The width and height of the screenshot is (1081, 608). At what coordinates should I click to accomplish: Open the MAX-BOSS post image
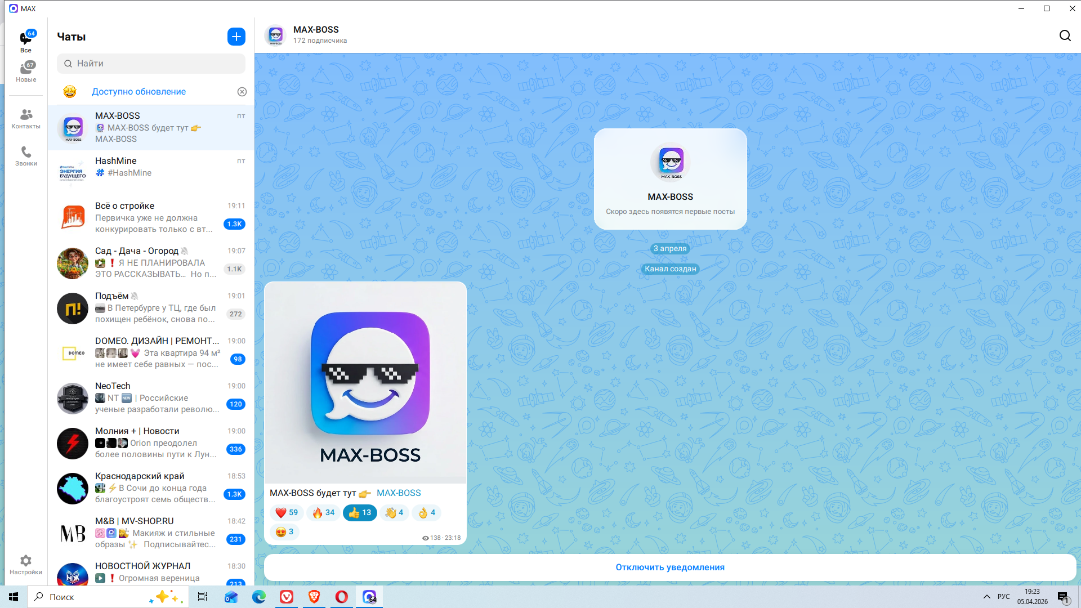365,383
